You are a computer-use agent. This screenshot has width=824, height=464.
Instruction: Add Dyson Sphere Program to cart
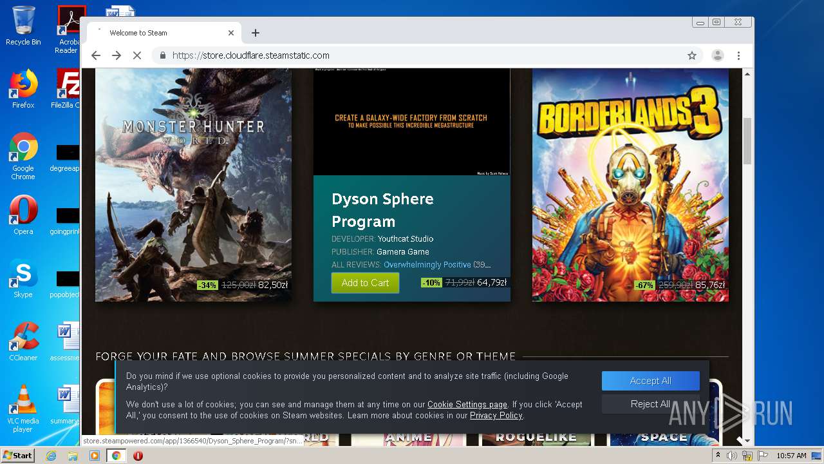click(365, 283)
